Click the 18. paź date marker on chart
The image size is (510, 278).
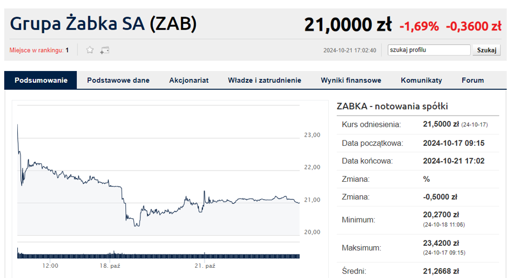click(110, 266)
